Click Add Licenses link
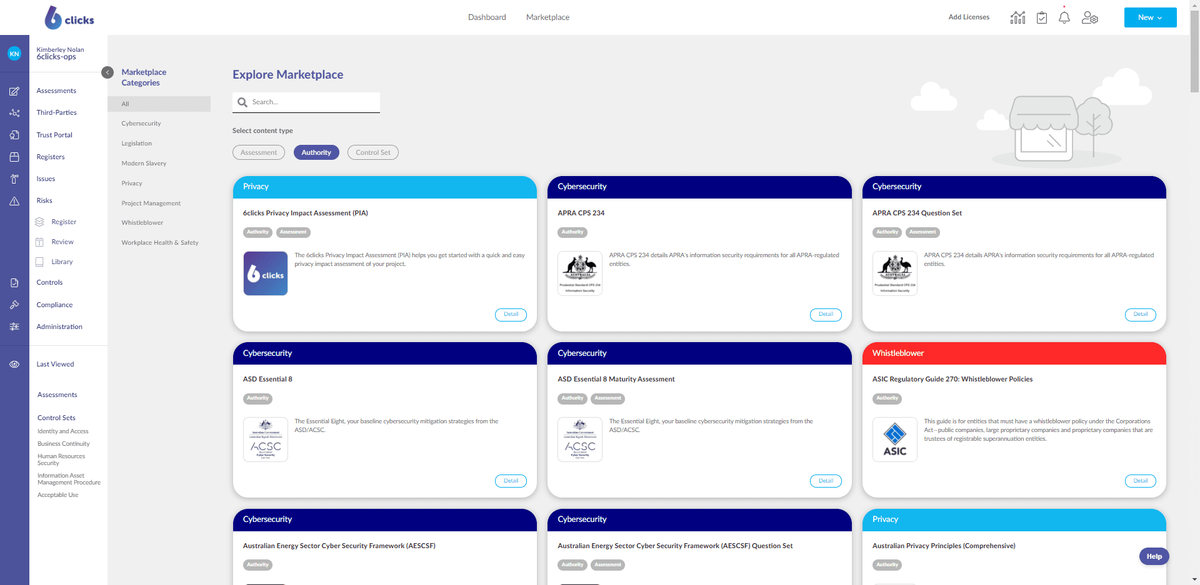Image resolution: width=1200 pixels, height=585 pixels. point(969,17)
